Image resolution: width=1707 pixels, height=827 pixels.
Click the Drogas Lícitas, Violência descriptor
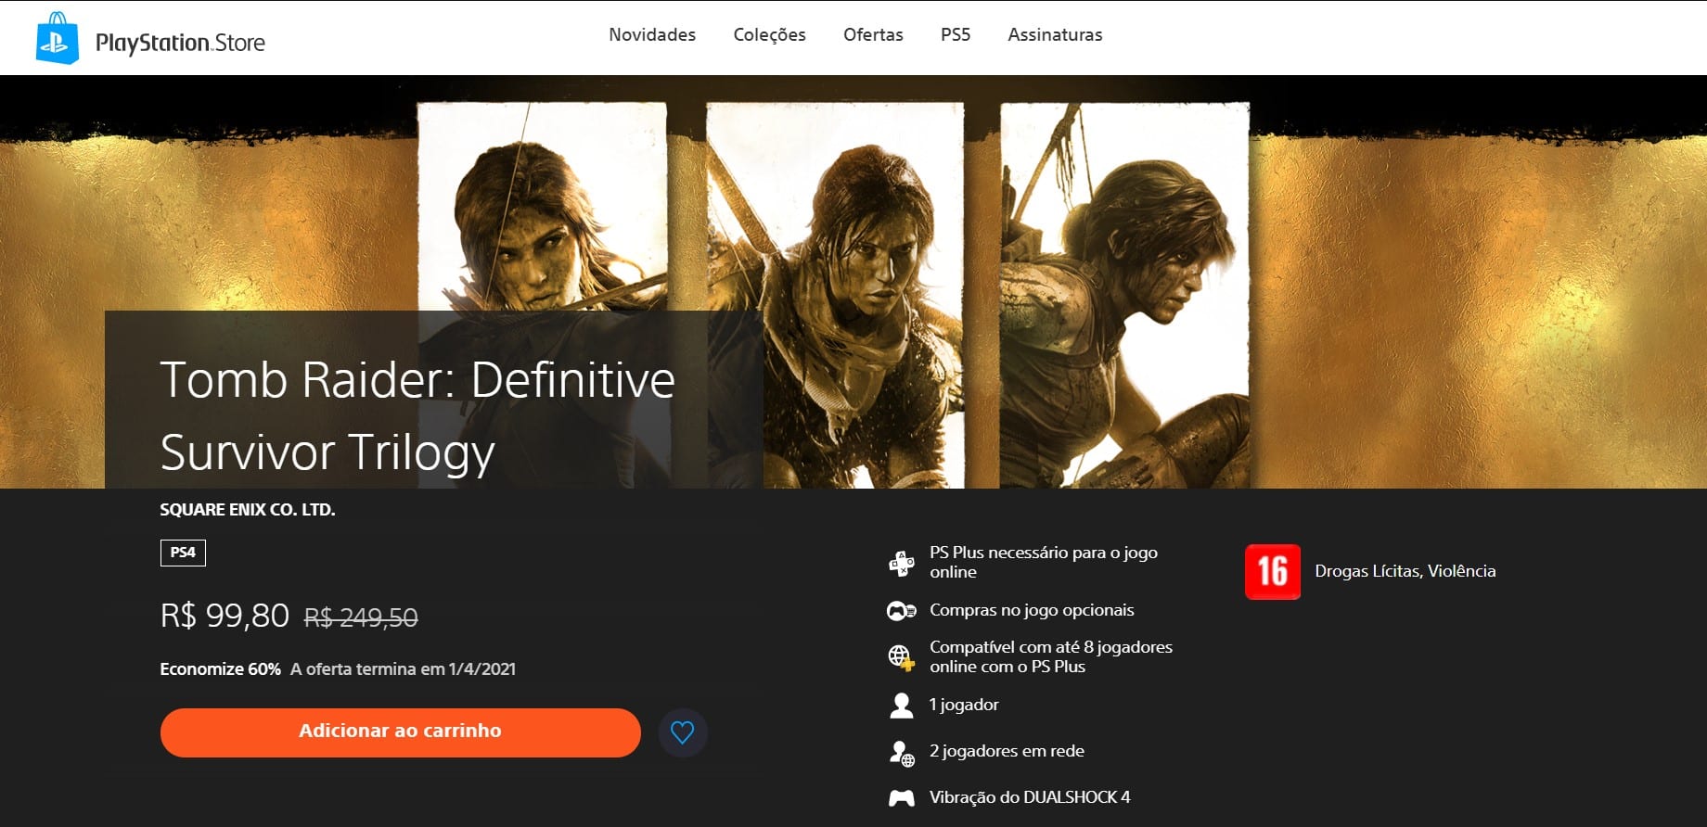1405,571
